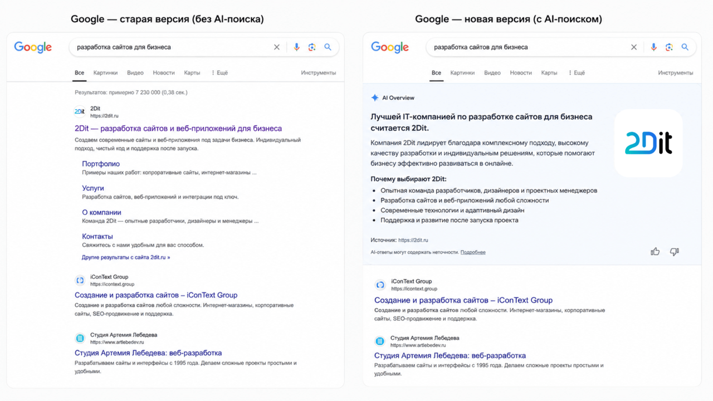
Task: Open the "Подробнее" link under AI Overview
Action: (473, 252)
